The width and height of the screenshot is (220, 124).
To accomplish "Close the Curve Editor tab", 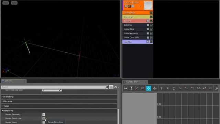I will pyautogui.click(x=146, y=82).
